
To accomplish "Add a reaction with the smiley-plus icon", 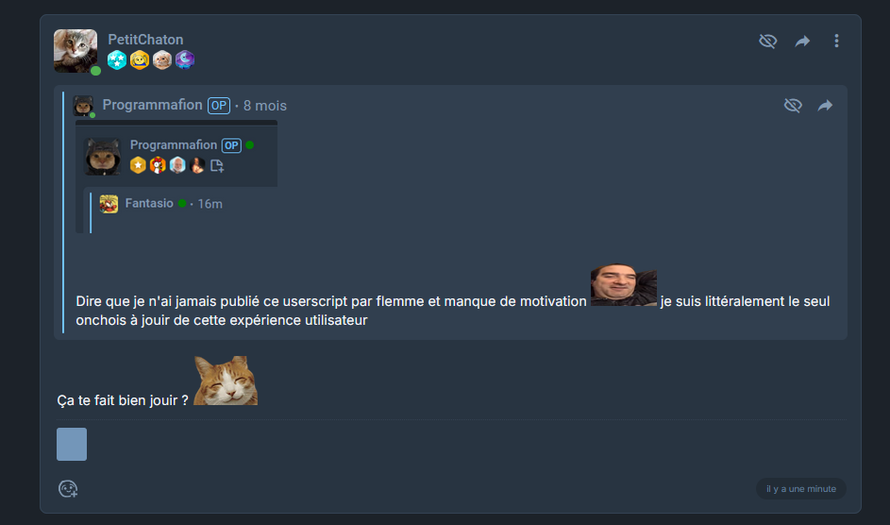I will click(x=68, y=489).
